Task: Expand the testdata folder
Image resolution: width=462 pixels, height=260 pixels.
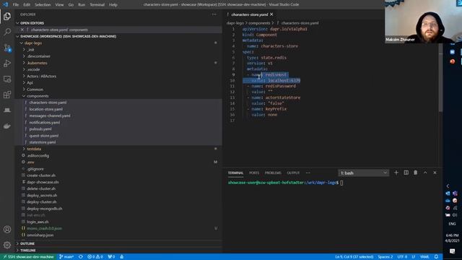Action: [34, 149]
